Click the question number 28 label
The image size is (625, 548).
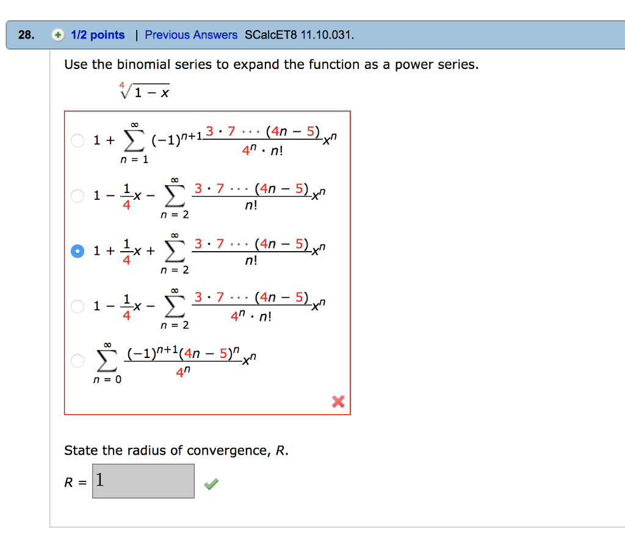[x=24, y=34]
